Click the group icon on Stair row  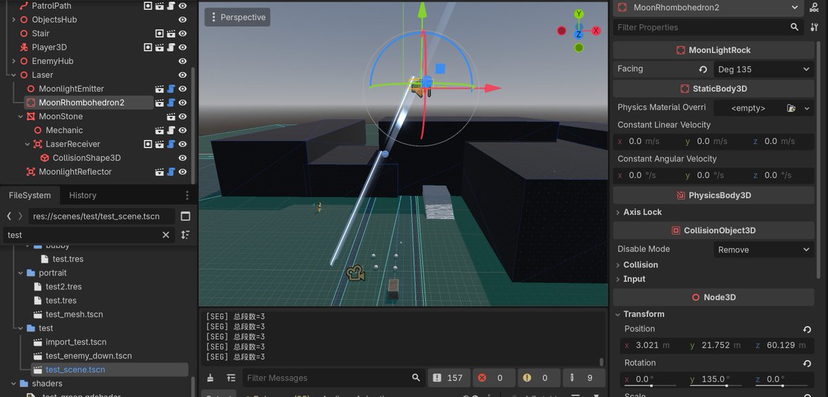pyautogui.click(x=159, y=33)
